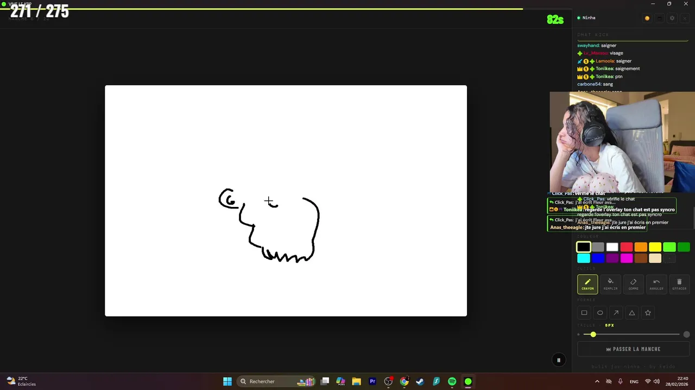Pick the purple color swatch

[612, 258]
